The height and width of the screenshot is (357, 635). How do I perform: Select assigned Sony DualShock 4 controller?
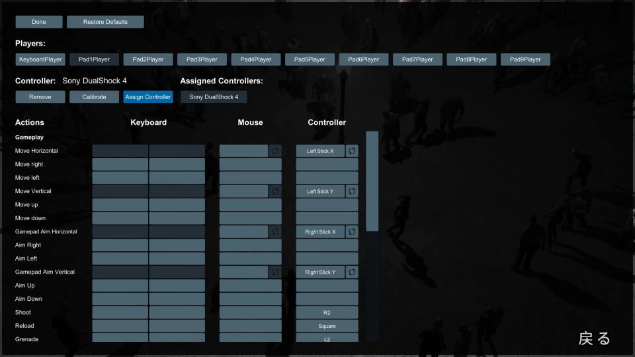coord(214,97)
